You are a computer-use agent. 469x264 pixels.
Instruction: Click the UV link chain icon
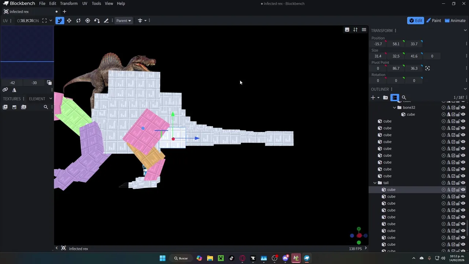coord(5,90)
